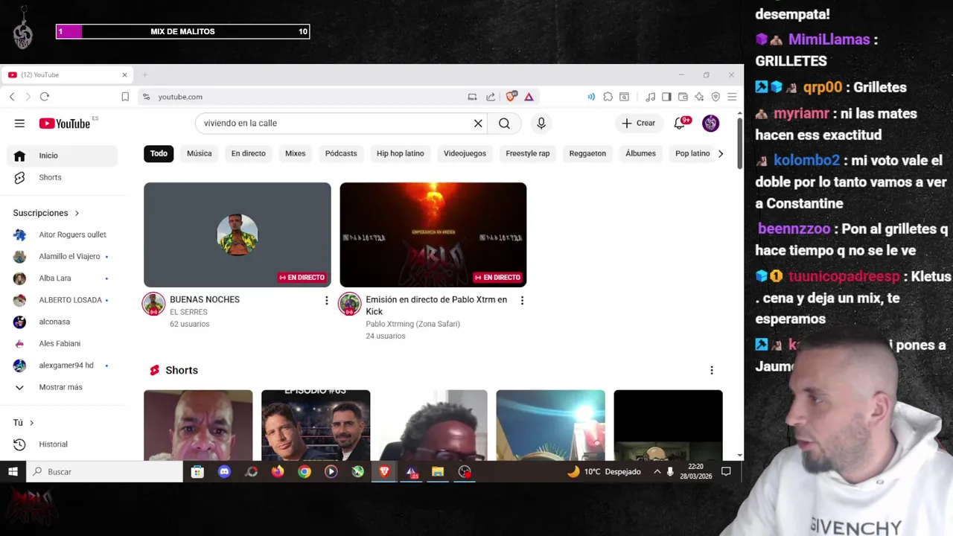The height and width of the screenshot is (536, 953).
Task: Open the Leo AI sparkle icon
Action: [x=699, y=97]
